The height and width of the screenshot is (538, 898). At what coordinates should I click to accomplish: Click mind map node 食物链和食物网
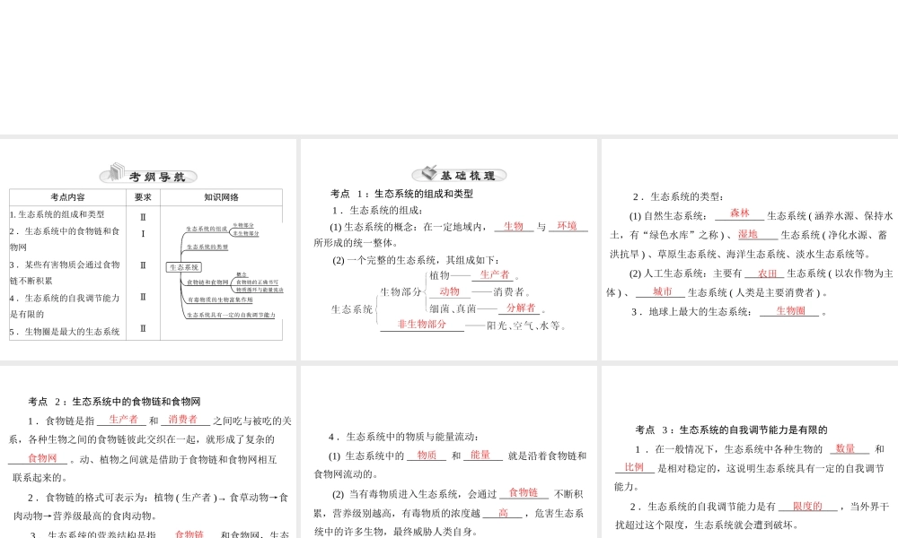(207, 282)
